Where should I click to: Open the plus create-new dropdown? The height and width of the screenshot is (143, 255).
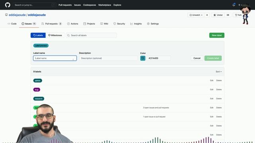point(240,5)
